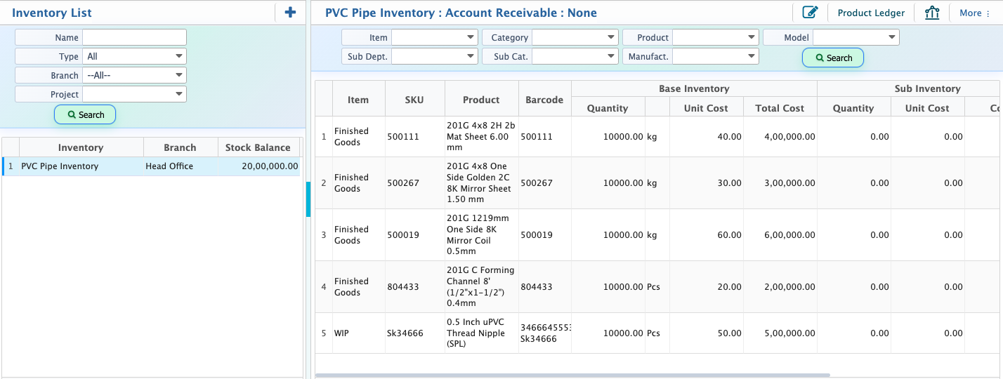The height and width of the screenshot is (379, 1003).
Task: Click Inventory column header in the list
Action: pyautogui.click(x=81, y=147)
